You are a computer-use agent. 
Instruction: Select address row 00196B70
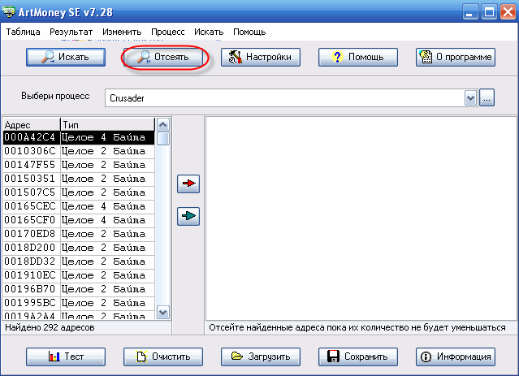pos(79,289)
